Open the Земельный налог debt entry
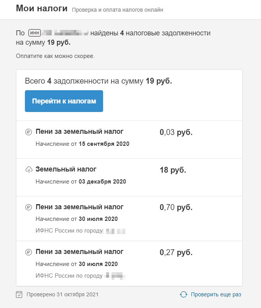This screenshot has width=261, height=308. coord(66,169)
